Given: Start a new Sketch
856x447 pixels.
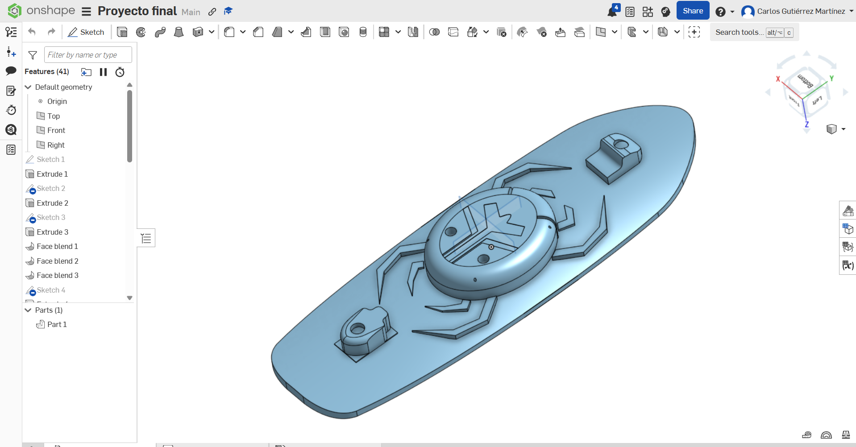Looking at the screenshot, I should point(86,32).
